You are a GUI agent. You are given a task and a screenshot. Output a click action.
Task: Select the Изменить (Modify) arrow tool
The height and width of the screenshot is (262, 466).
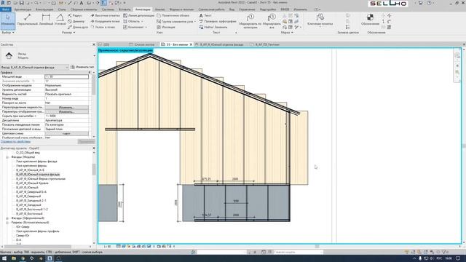coord(8,20)
